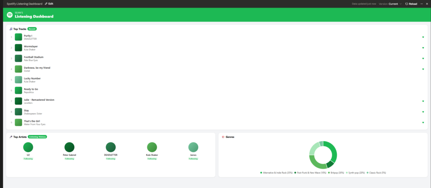Unlike the track Stay
Screen dimensions: 431x188
(x=423, y=112)
